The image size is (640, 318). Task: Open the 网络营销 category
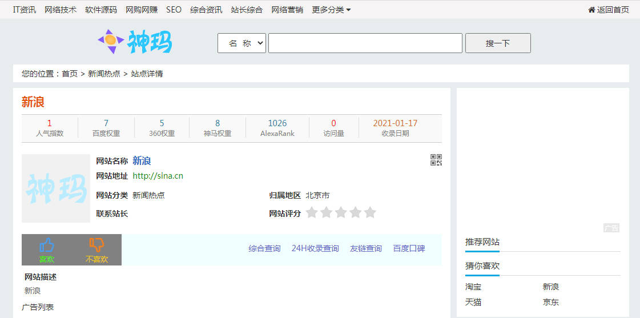click(287, 10)
